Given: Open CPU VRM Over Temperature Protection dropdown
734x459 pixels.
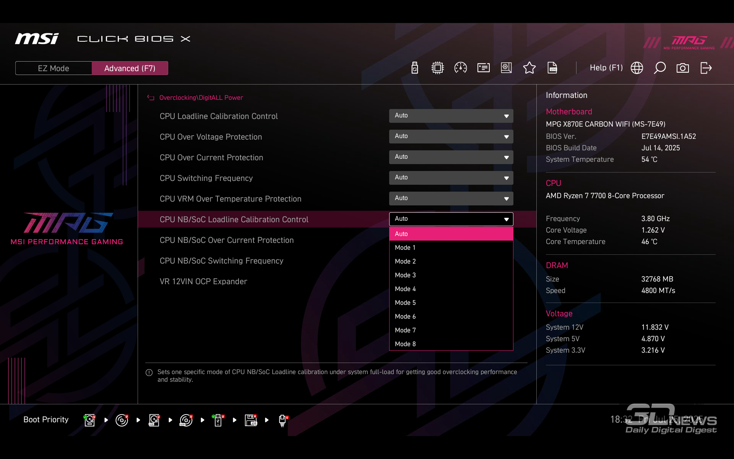Looking at the screenshot, I should point(451,199).
